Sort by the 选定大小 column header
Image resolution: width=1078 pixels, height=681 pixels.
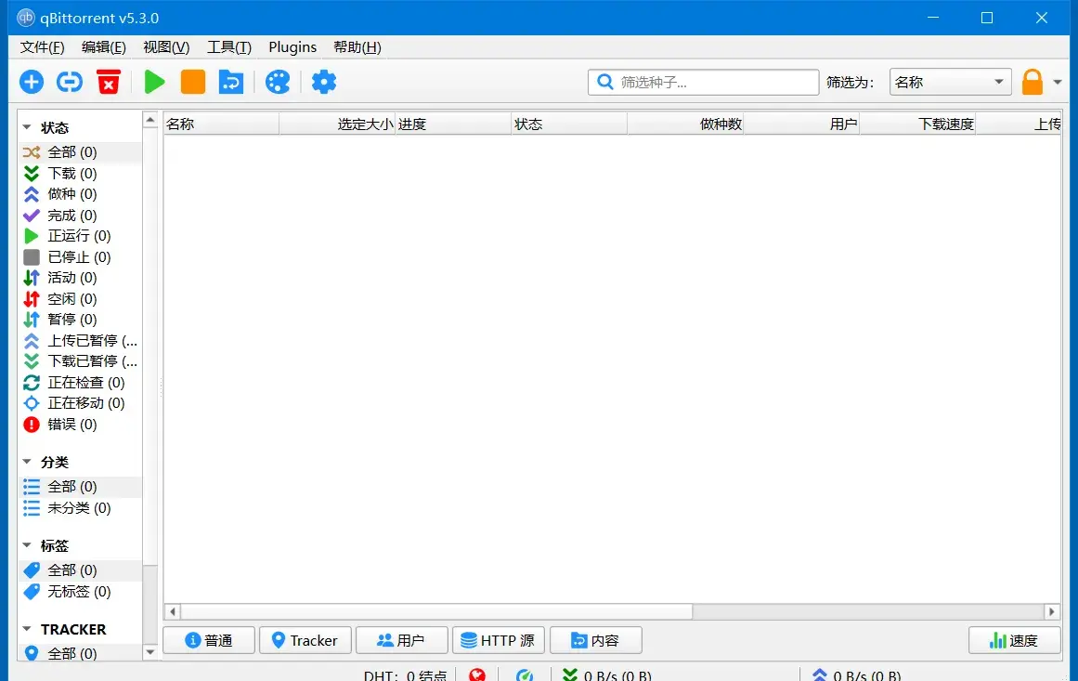pyautogui.click(x=338, y=124)
